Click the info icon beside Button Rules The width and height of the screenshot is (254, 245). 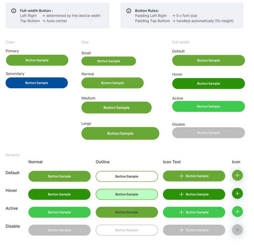coord(129,11)
